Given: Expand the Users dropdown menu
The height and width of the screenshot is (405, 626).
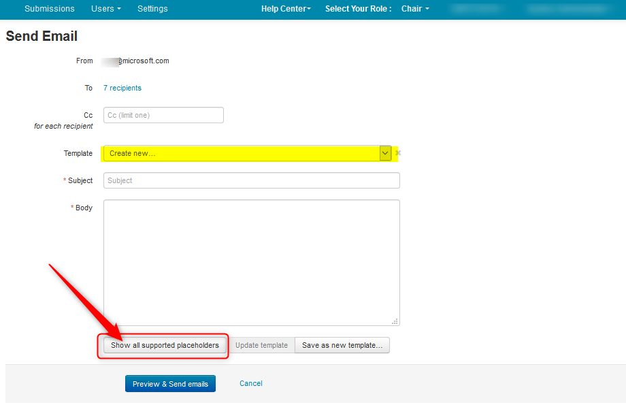Looking at the screenshot, I should 105,9.
